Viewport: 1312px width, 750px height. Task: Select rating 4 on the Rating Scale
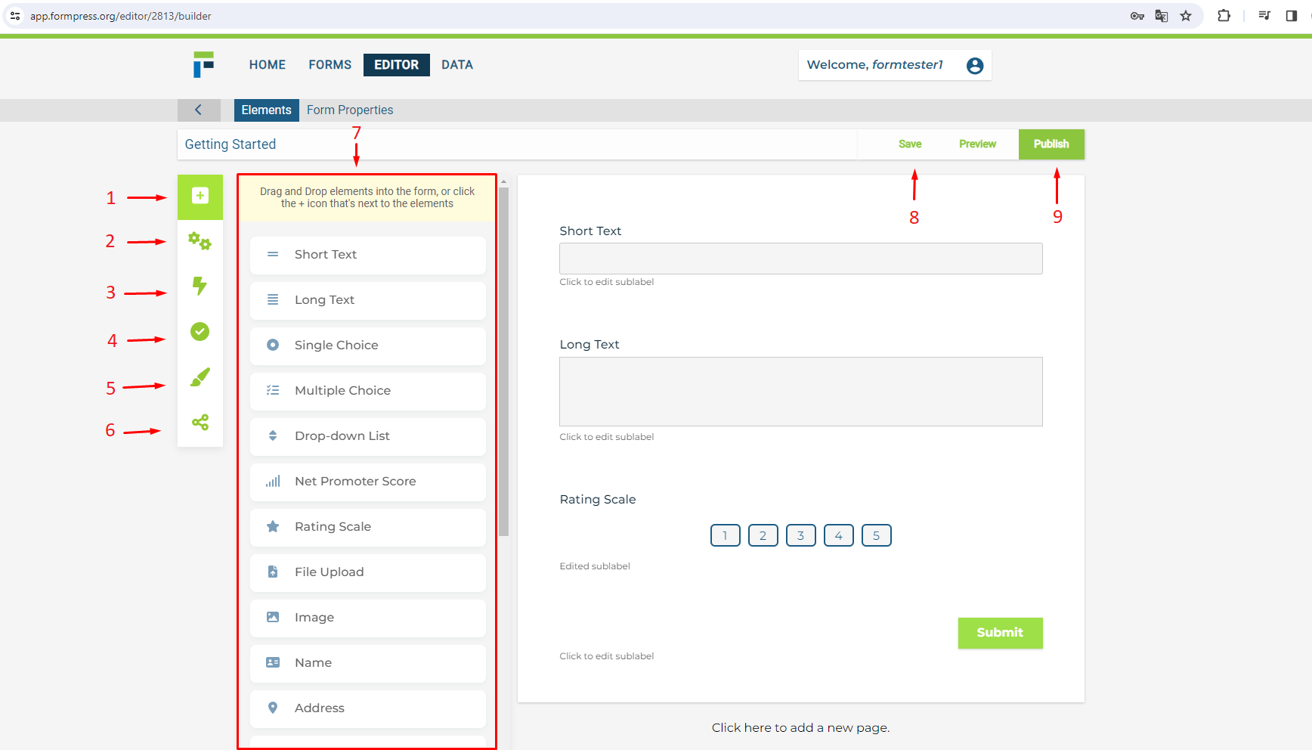839,535
